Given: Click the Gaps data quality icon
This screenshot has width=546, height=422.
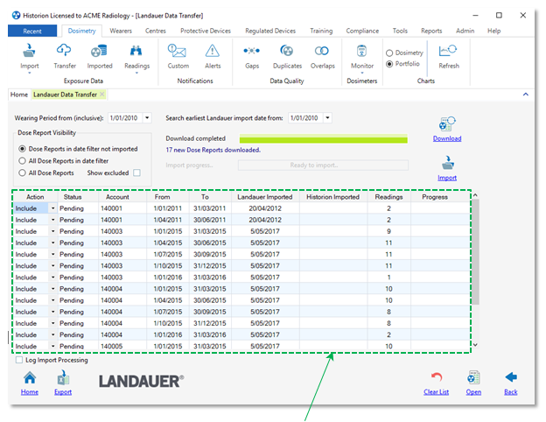Looking at the screenshot, I should [x=252, y=51].
